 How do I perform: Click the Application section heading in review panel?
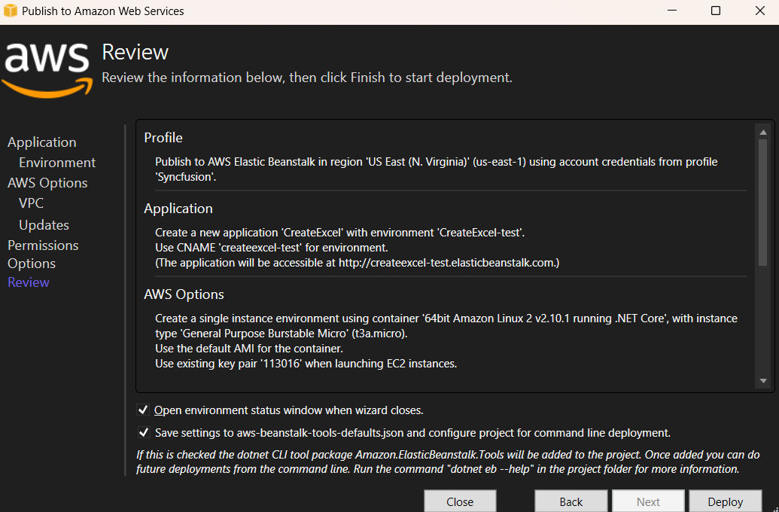click(178, 209)
